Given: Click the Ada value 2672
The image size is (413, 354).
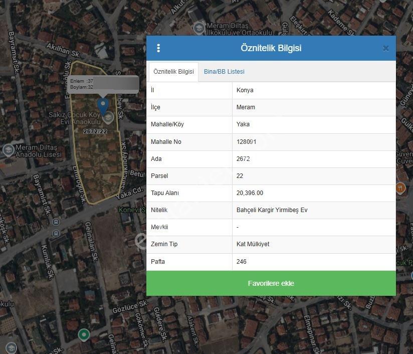Looking at the screenshot, I should pyautogui.click(x=243, y=159).
